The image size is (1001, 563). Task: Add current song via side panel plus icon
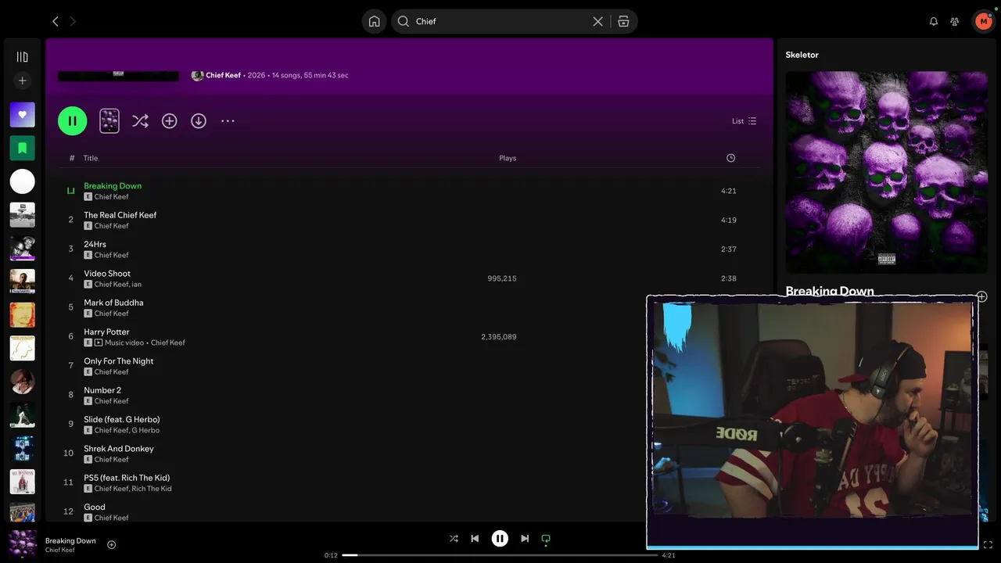tap(981, 296)
